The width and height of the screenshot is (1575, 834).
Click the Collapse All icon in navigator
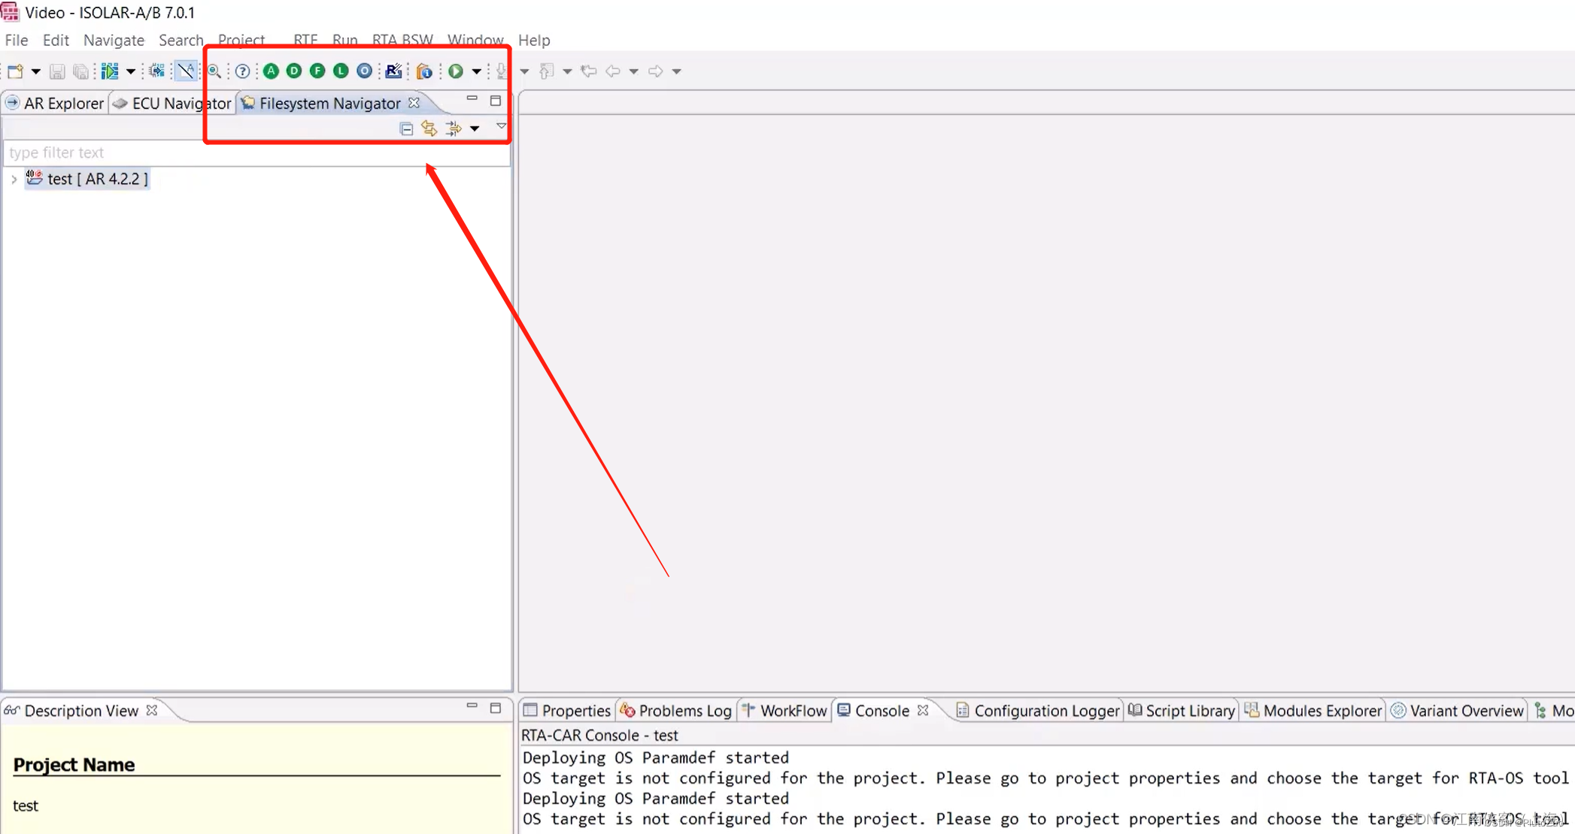pos(406,128)
